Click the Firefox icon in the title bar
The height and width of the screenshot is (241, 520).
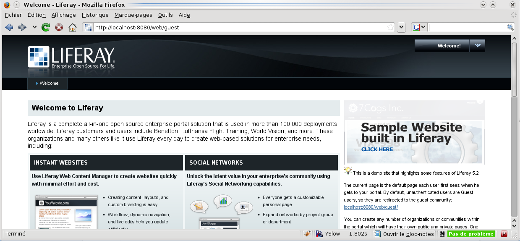6,5
